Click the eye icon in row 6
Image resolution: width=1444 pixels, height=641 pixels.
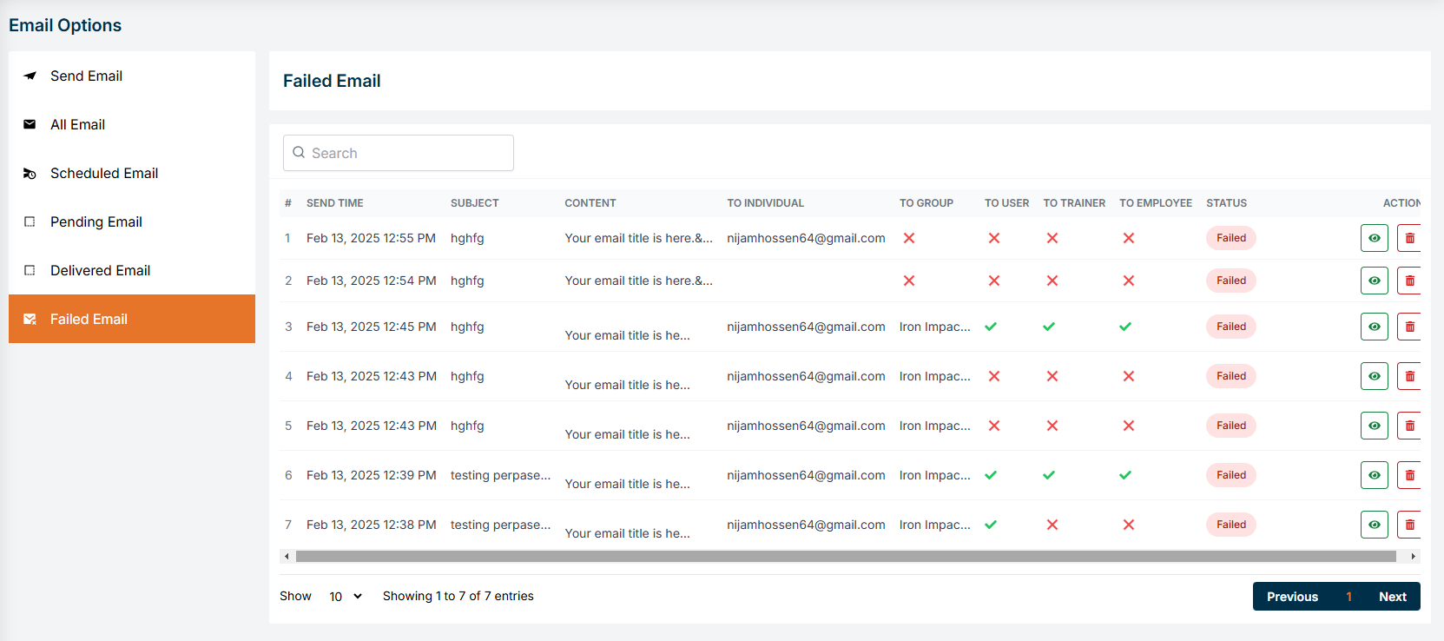(x=1374, y=475)
